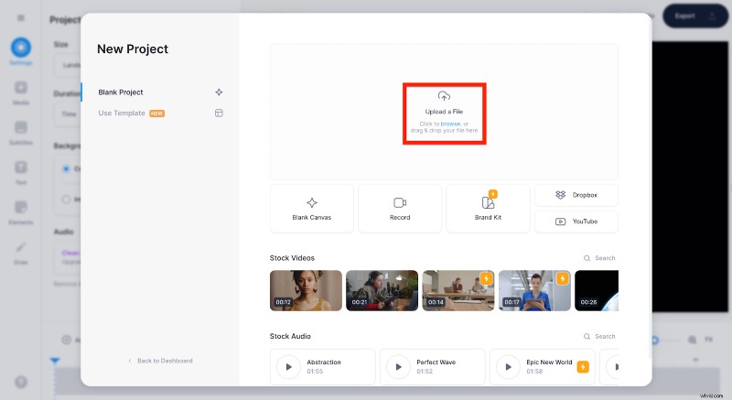The width and height of the screenshot is (732, 400).
Task: Click the Perfect Wave track title
Action: (x=436, y=362)
